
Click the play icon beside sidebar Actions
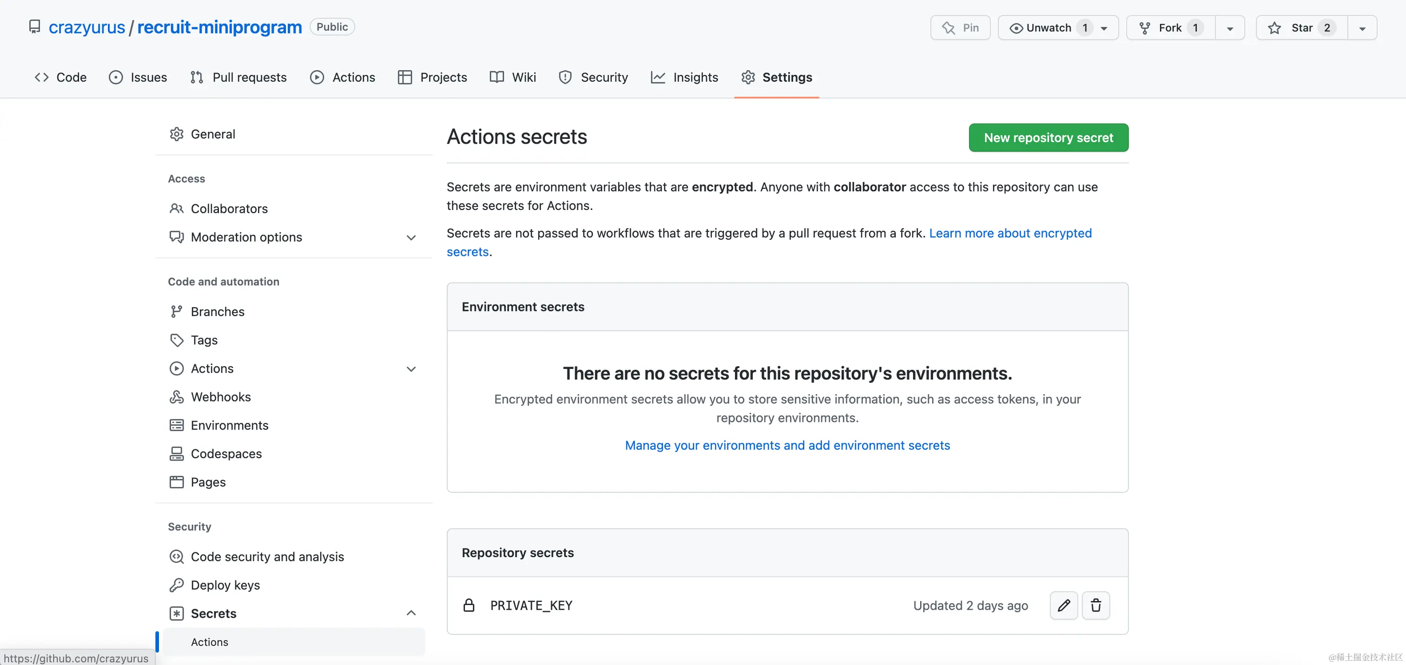tap(176, 368)
